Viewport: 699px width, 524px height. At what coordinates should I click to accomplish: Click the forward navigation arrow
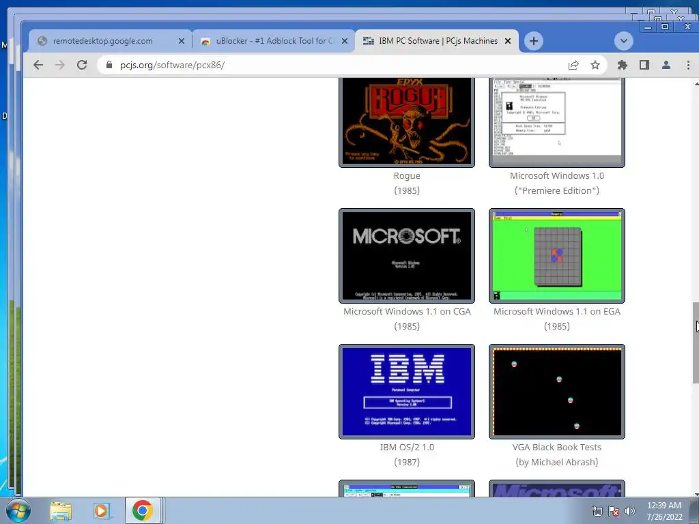pyautogui.click(x=60, y=65)
